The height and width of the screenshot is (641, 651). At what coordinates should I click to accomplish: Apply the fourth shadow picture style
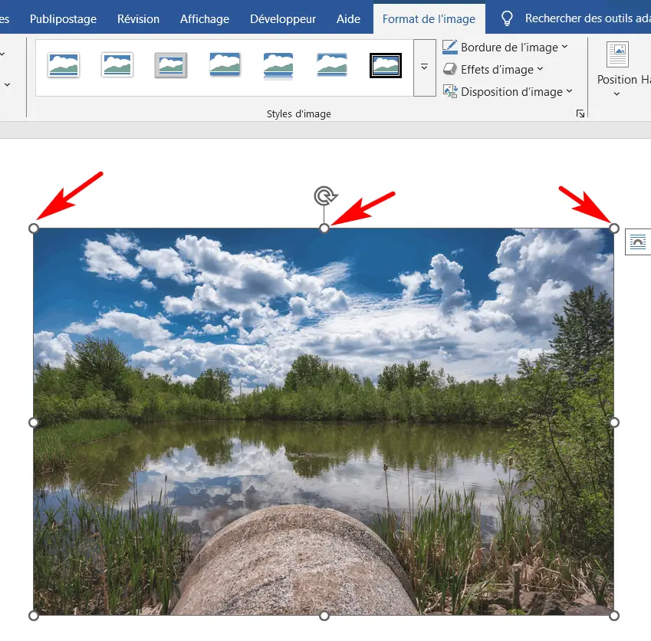[x=225, y=65]
